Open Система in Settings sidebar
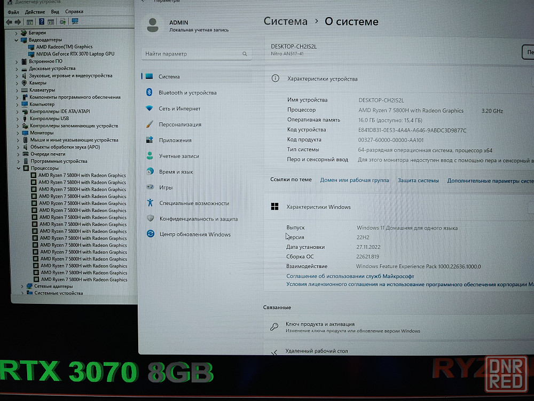Image resolution: width=534 pixels, height=401 pixels. [197, 76]
